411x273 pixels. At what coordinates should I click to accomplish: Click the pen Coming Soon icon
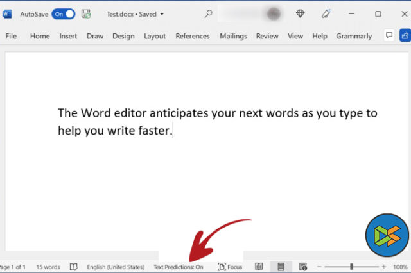[x=326, y=13]
